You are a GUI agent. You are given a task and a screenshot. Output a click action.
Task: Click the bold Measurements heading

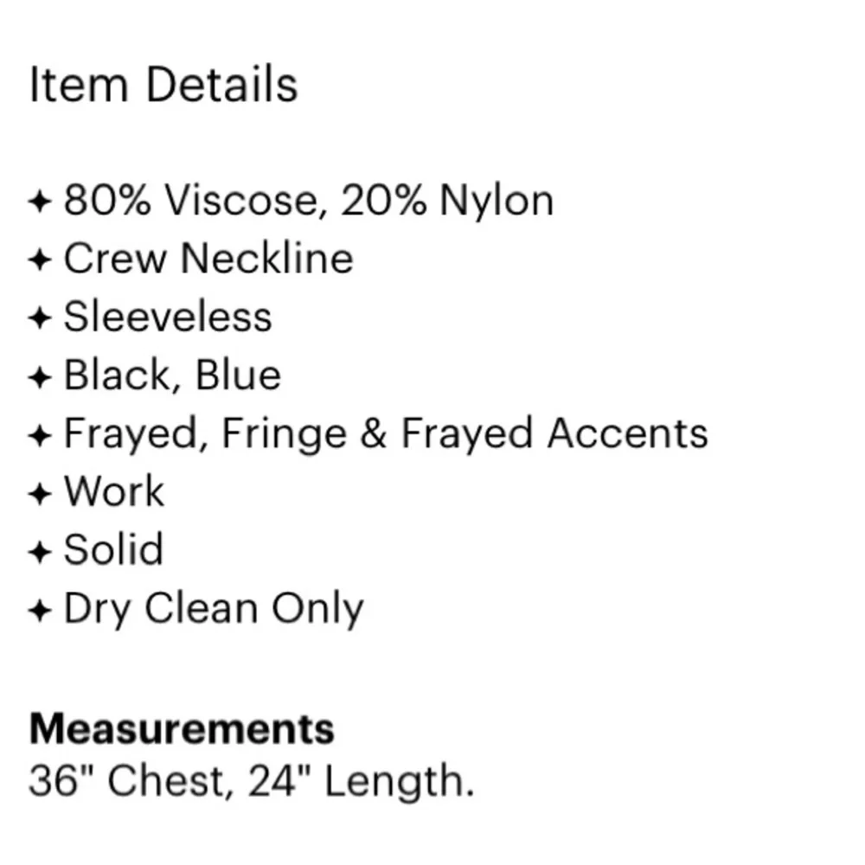tap(182, 729)
